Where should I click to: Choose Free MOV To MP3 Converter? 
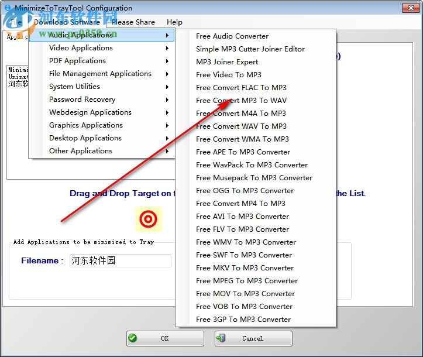click(x=256, y=294)
